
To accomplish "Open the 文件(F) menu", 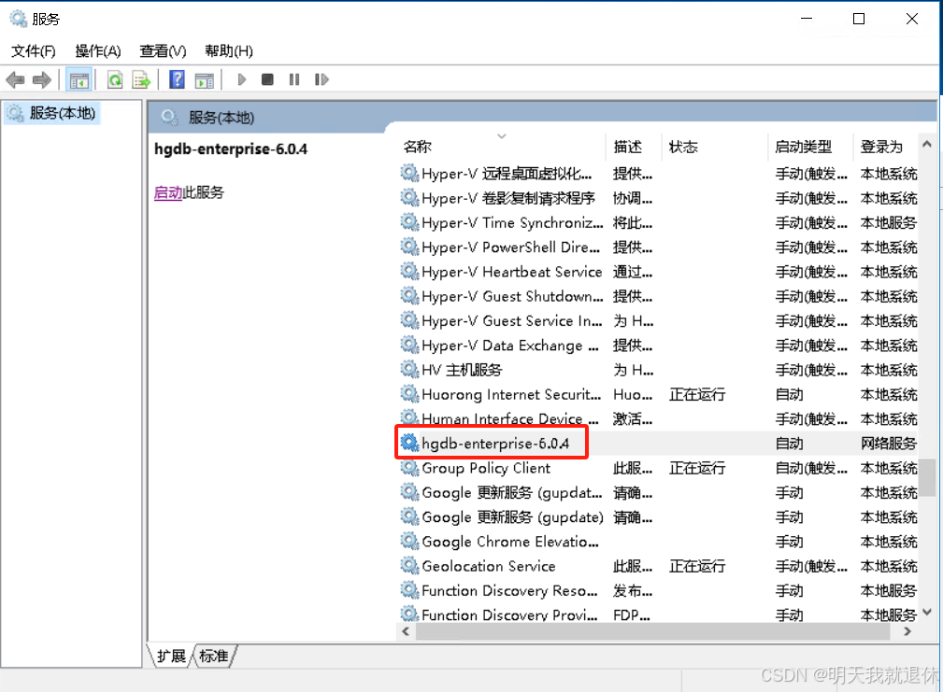I will (34, 51).
